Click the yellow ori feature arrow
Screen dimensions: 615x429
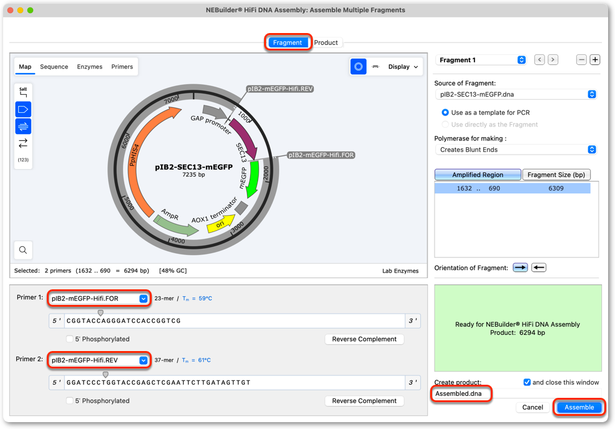[220, 224]
